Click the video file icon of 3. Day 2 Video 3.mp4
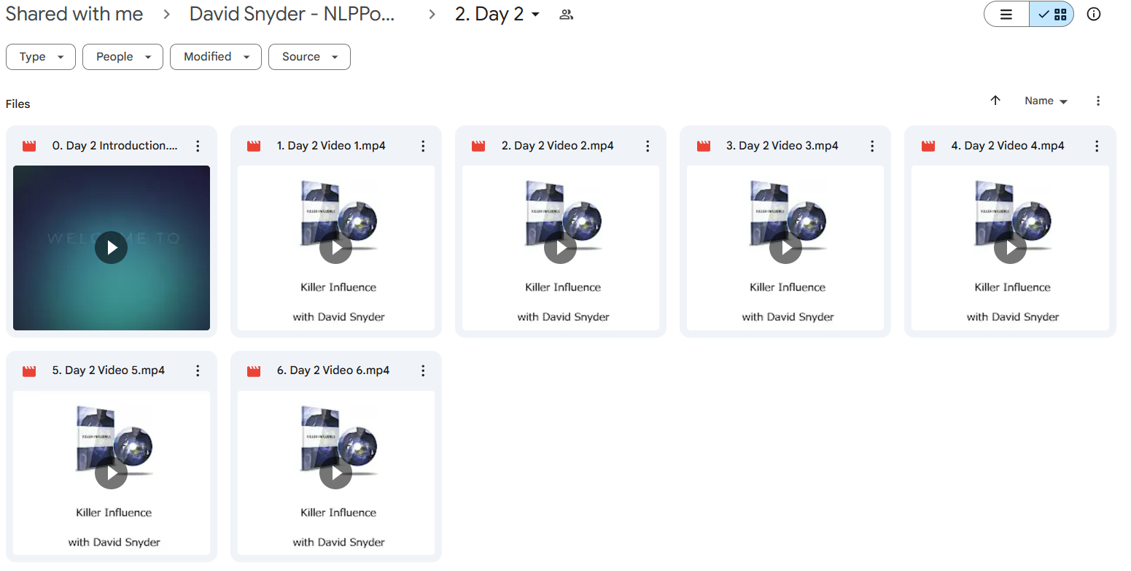This screenshot has width=1131, height=571. pos(704,146)
